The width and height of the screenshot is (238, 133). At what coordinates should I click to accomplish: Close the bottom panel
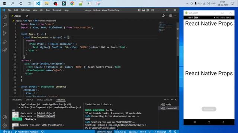pos(176,100)
